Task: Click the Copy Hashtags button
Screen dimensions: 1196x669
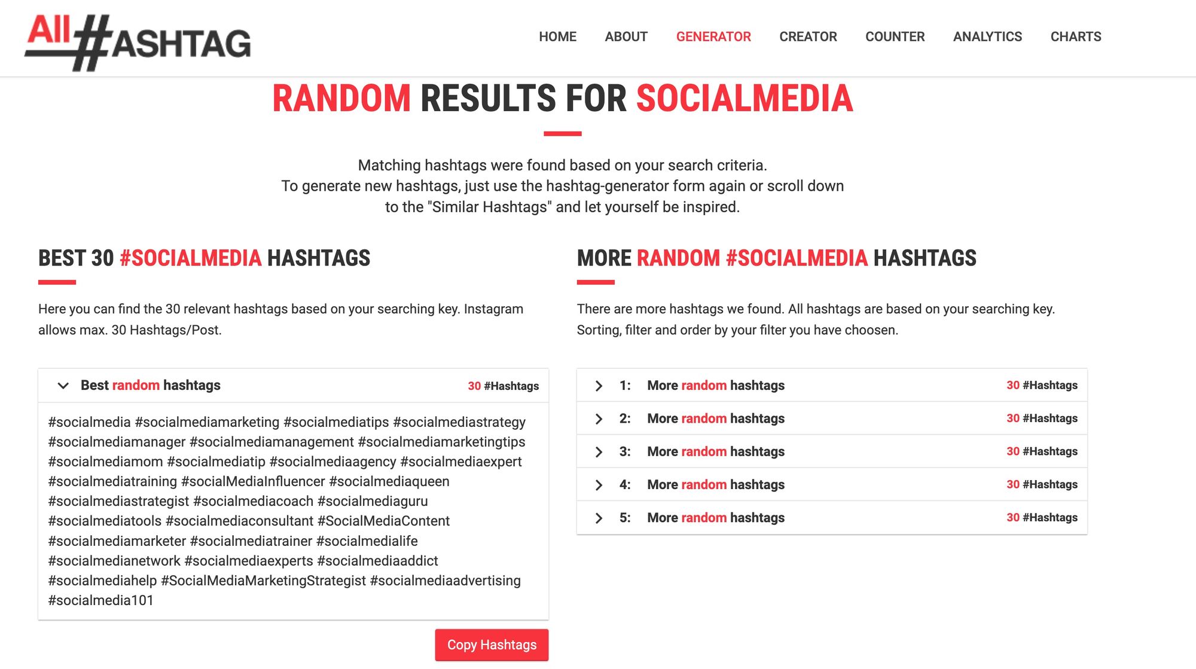Action: pyautogui.click(x=492, y=644)
